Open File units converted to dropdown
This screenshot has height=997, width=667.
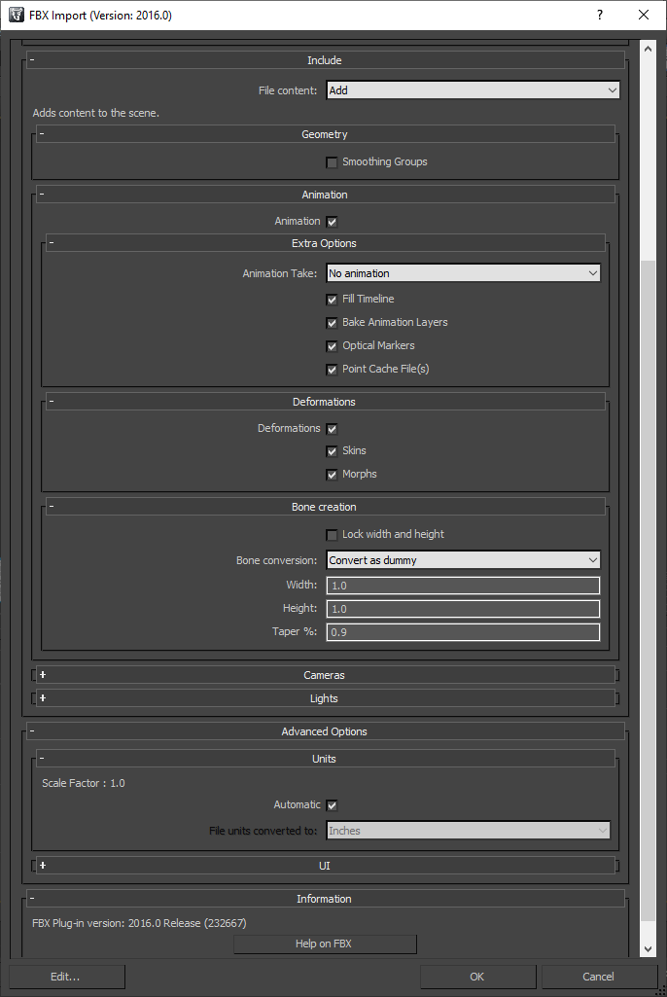point(468,831)
